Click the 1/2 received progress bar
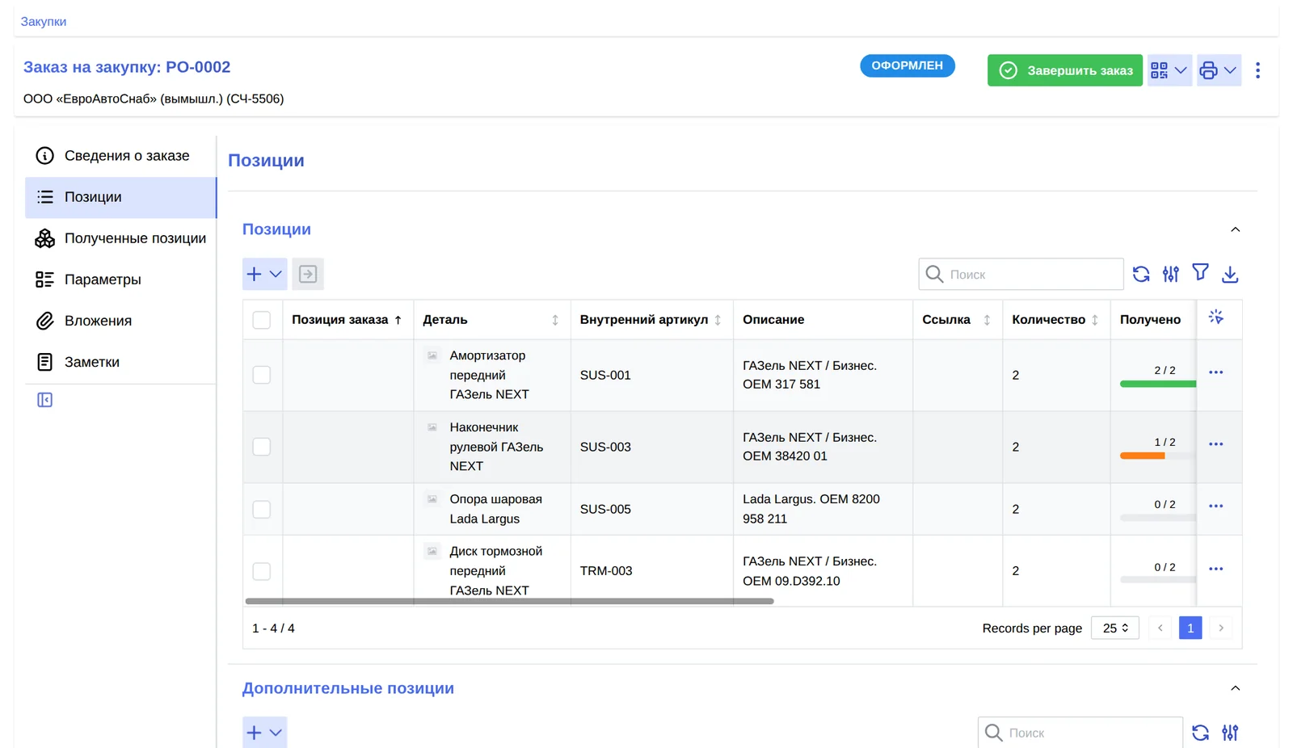Viewport: 1293px width, 748px height. (x=1157, y=456)
